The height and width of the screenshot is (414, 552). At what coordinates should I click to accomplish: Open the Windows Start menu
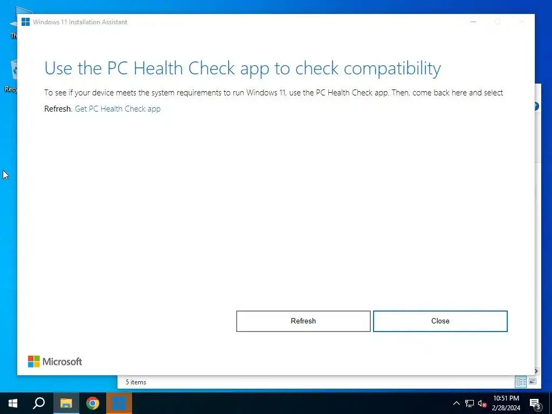pos(13,403)
